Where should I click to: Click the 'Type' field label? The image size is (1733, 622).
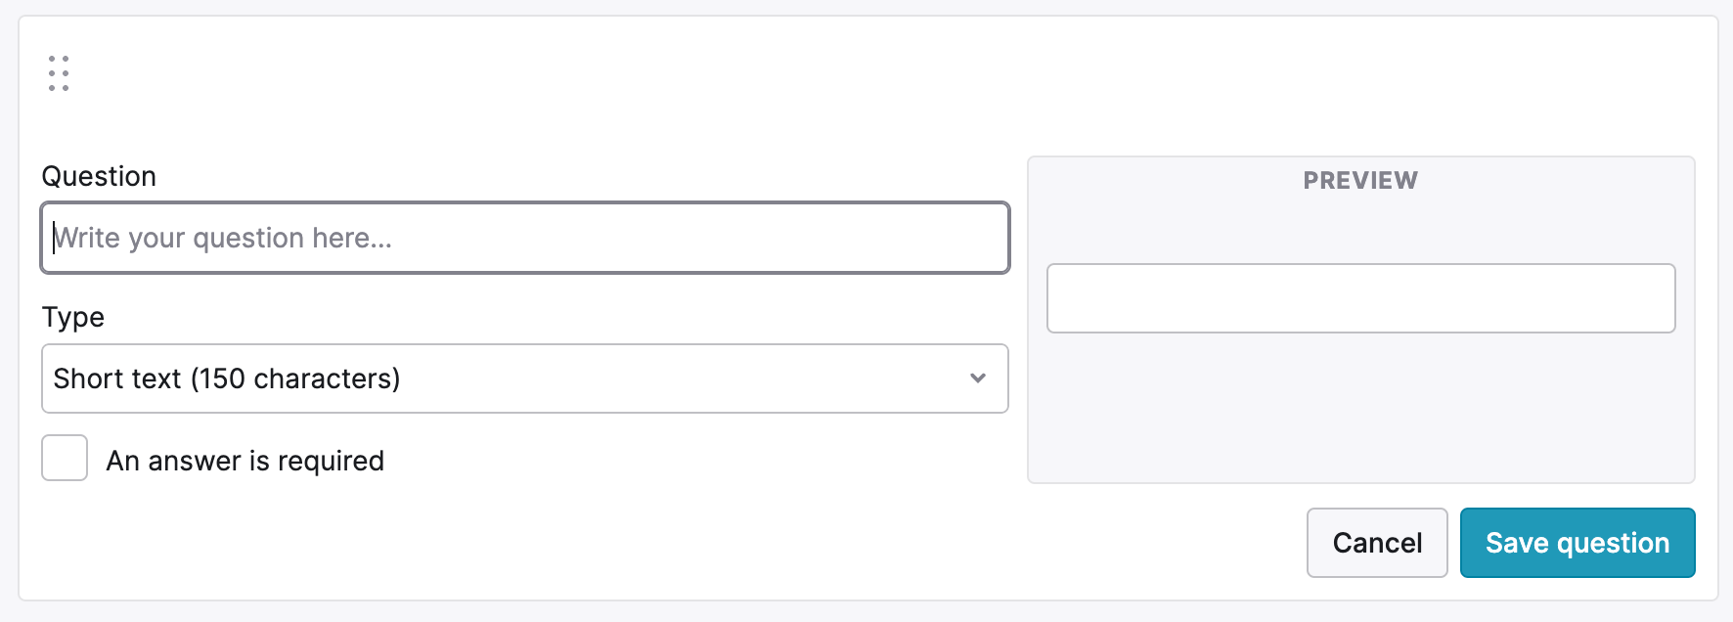coord(73,317)
